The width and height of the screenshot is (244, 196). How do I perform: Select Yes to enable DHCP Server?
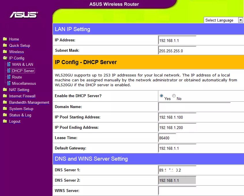tap(162, 96)
